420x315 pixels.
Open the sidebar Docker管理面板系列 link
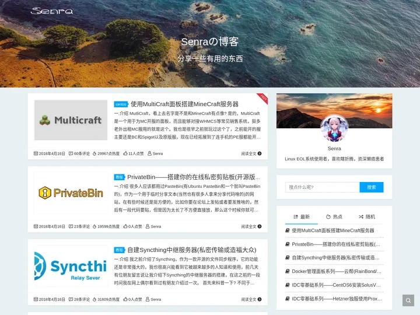[x=337, y=271]
